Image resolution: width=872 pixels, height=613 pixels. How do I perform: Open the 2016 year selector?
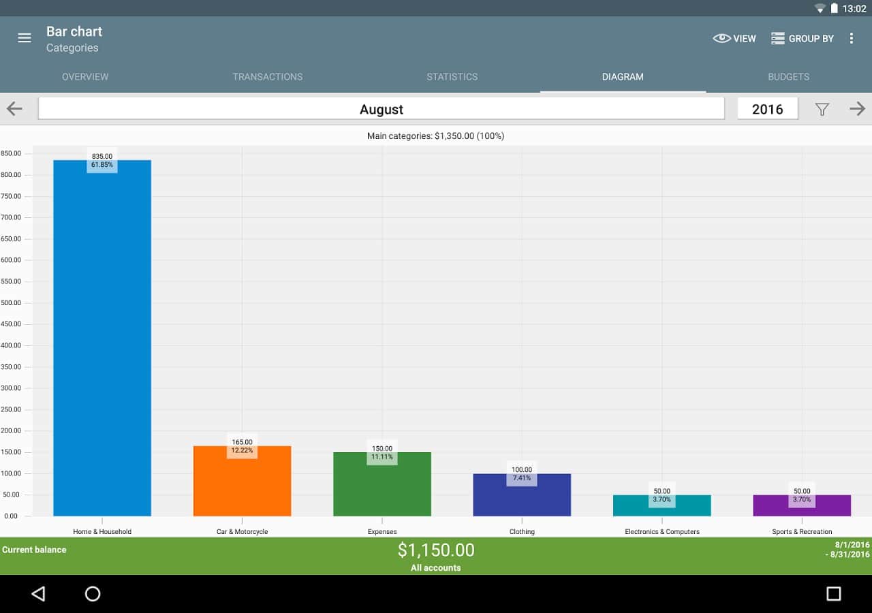[767, 109]
